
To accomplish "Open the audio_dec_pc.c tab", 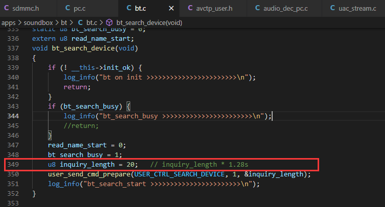I will (x=284, y=8).
